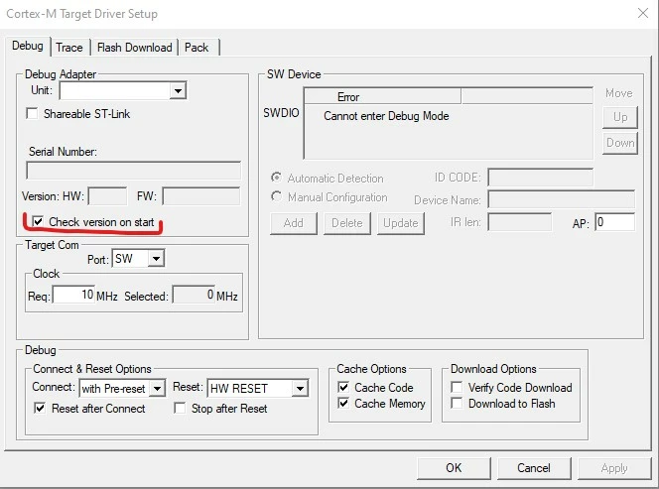
Task: Toggle Cache Memory checkbox
Action: pyautogui.click(x=343, y=404)
